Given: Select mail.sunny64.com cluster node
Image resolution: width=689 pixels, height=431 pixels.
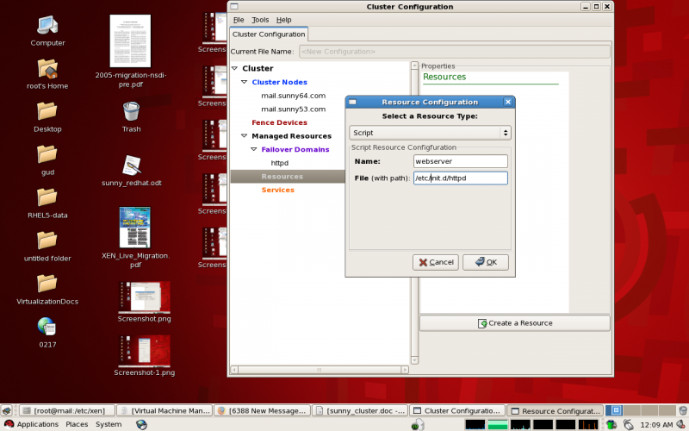Looking at the screenshot, I should click(293, 96).
